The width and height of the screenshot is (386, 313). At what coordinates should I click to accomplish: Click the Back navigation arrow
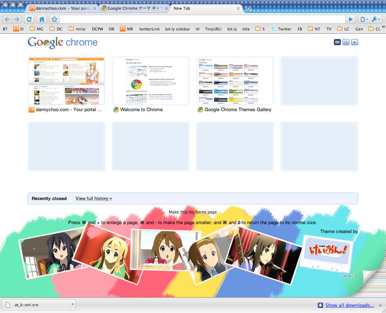(7, 19)
